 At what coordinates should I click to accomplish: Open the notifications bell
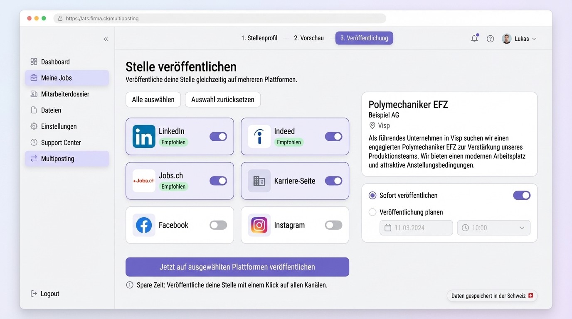474,39
